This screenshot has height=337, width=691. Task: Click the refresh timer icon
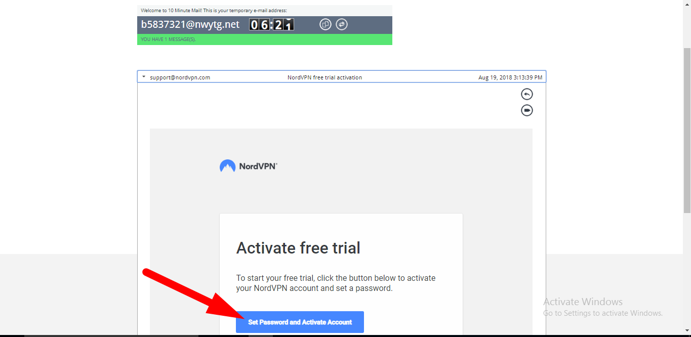coord(342,24)
